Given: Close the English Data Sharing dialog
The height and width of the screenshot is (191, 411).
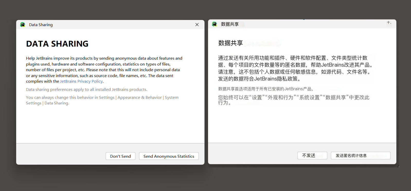Looking at the screenshot, I should (x=197, y=25).
